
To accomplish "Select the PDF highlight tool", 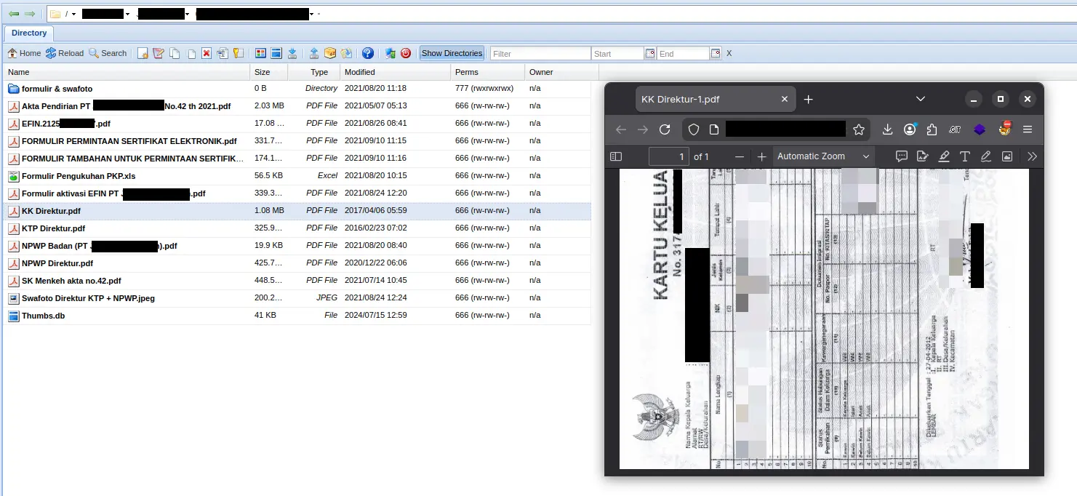I will point(944,156).
